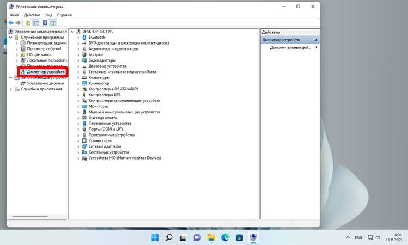Viewport: 408px width, 245px height.
Task: Expand the Bluetooth category
Action: (x=78, y=38)
